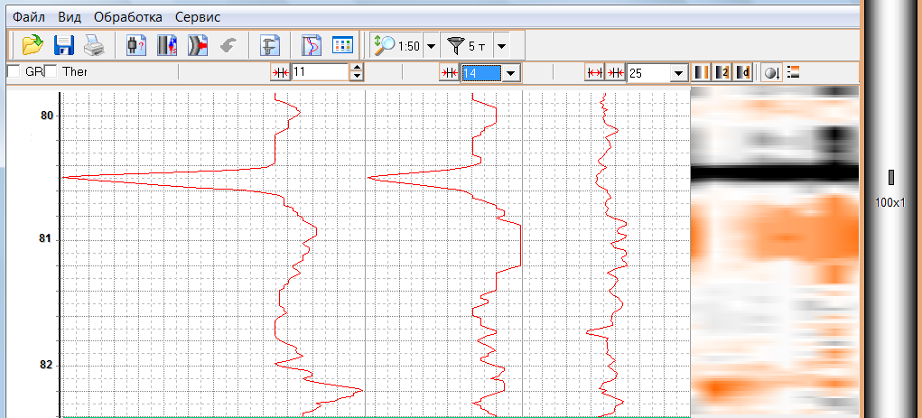Image resolution: width=922 pixels, height=418 pixels.
Task: Expand the dropdown showing value 25
Action: pos(679,73)
